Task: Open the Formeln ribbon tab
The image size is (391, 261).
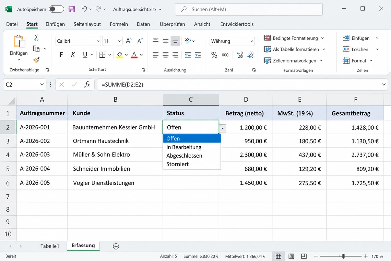Action: (119, 24)
